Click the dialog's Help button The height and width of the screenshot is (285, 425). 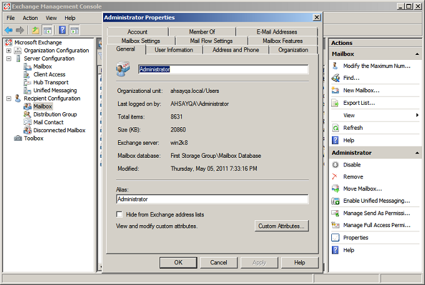[300, 263]
